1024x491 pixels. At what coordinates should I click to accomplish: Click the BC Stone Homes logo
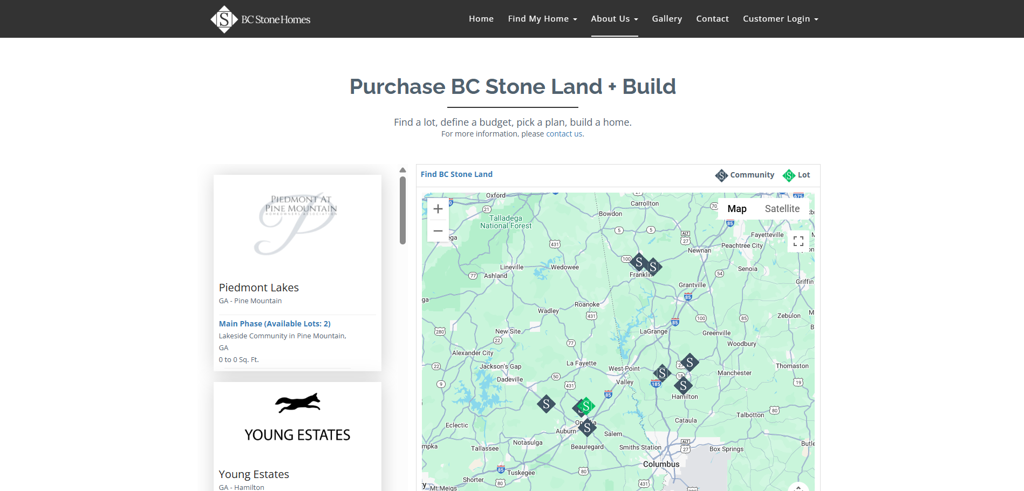(x=261, y=19)
